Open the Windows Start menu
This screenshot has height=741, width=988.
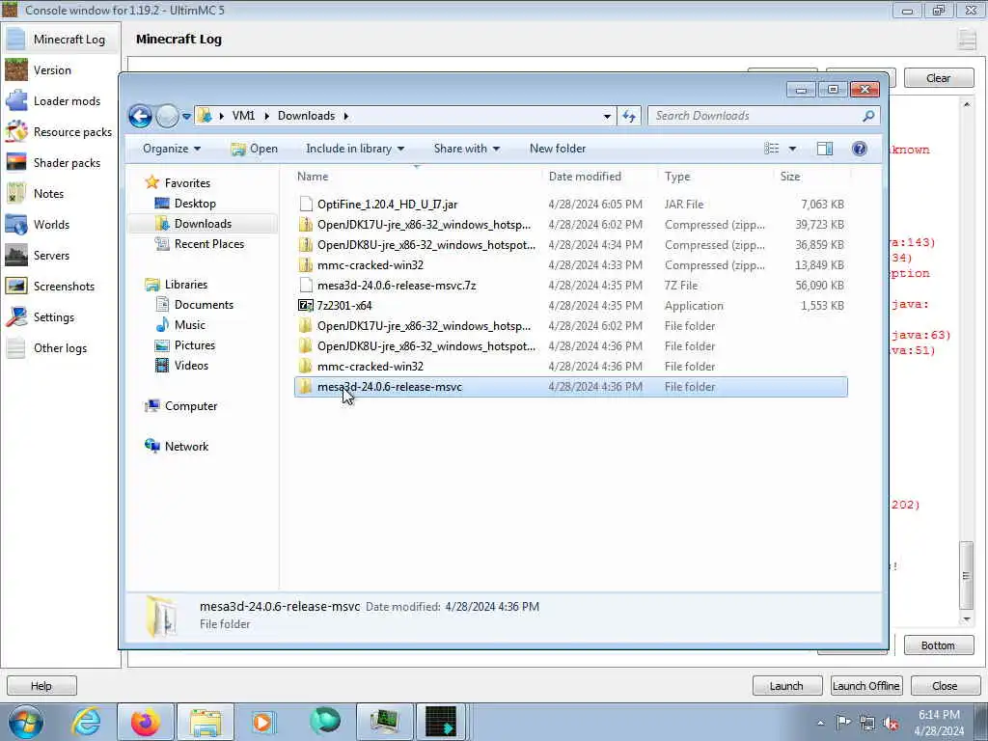pyautogui.click(x=26, y=722)
